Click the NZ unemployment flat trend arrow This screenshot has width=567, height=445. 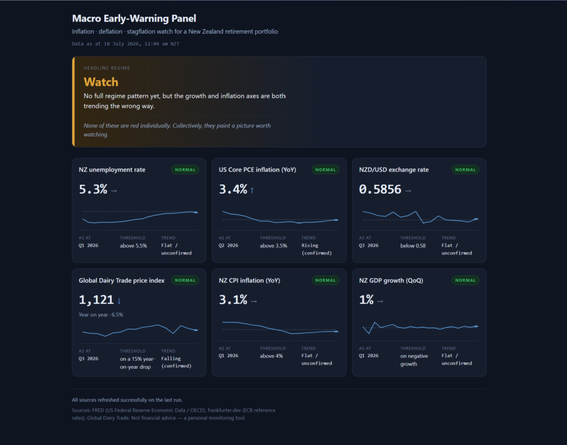tap(114, 191)
